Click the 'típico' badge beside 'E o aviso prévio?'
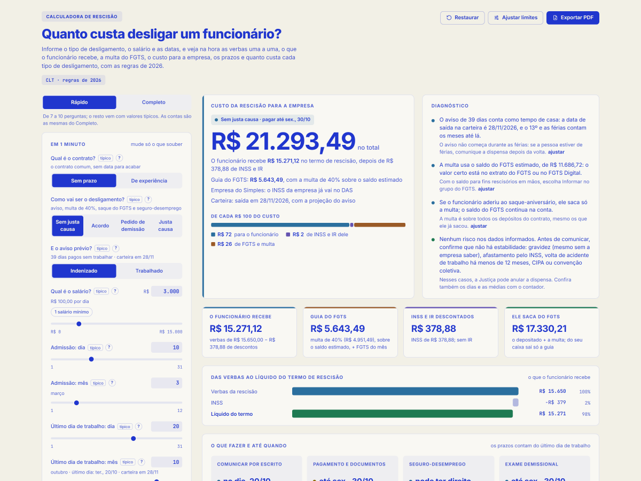Viewport: 641px width, 481px height. [102, 249]
